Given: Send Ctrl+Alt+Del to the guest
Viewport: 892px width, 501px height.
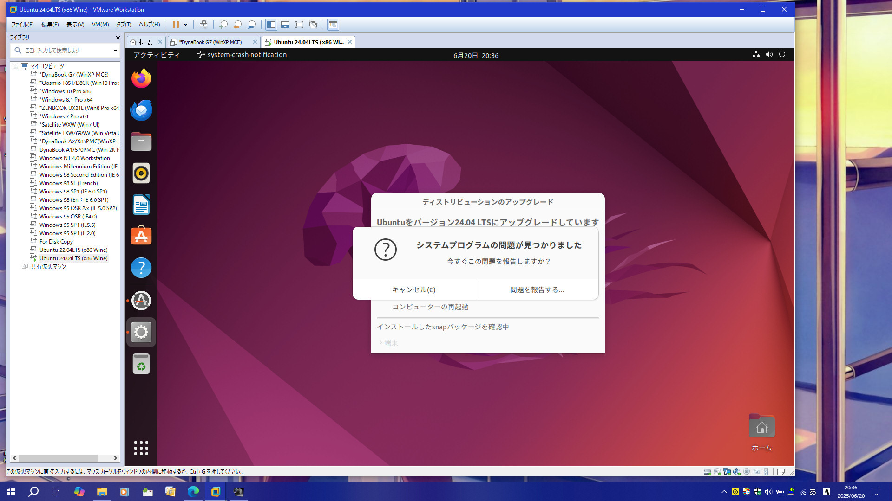Looking at the screenshot, I should click(x=203, y=25).
